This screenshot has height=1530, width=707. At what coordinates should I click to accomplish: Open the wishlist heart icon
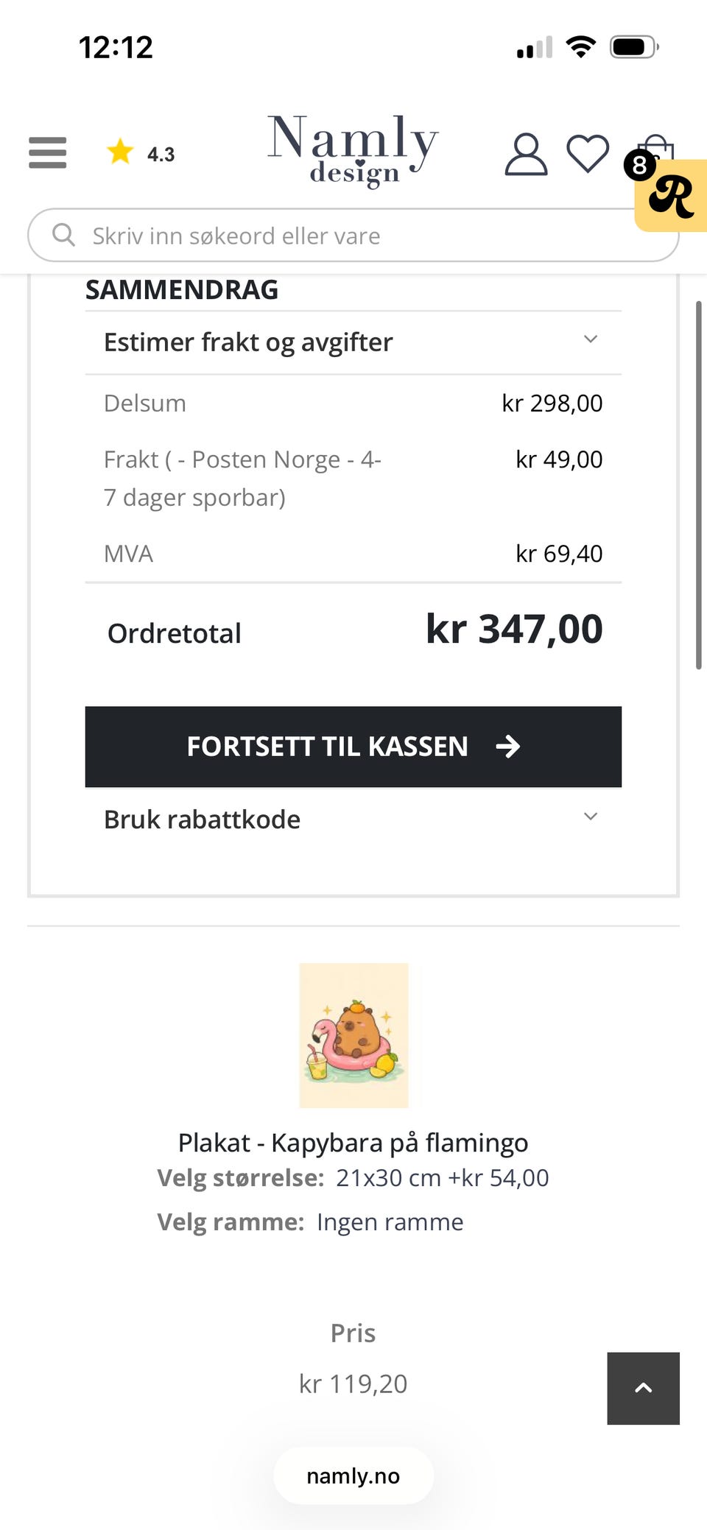tap(588, 154)
